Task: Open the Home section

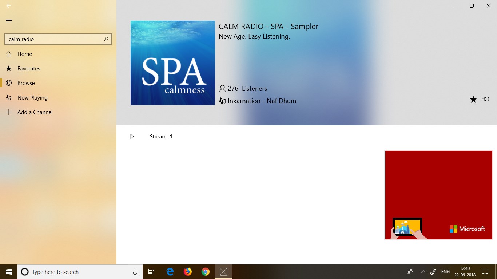Action: tap(58, 54)
